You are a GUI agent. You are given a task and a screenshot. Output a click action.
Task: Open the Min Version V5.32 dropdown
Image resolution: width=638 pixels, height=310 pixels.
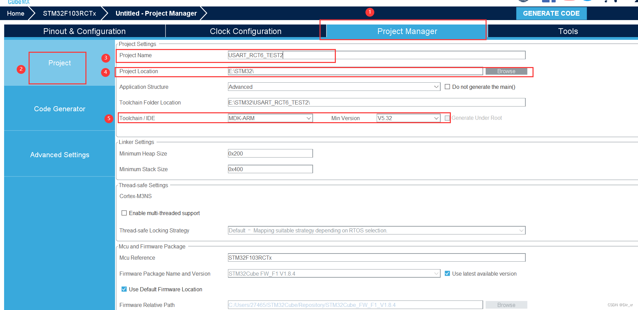(409, 118)
